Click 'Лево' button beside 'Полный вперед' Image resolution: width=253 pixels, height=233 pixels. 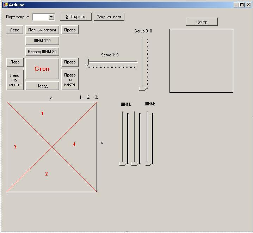point(14,30)
